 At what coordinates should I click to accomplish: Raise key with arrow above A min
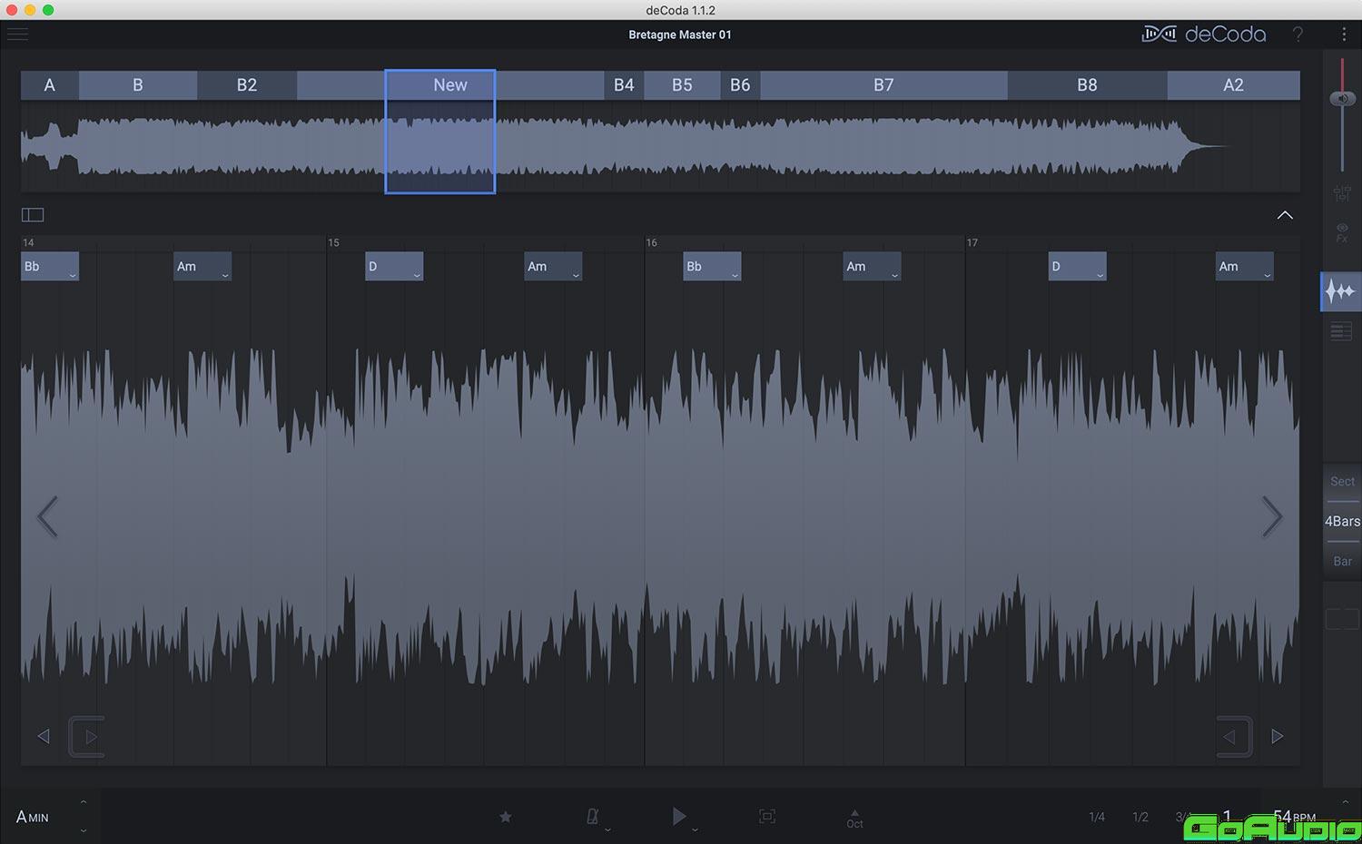point(84,802)
